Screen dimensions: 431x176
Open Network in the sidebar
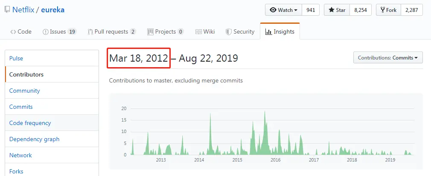(52, 155)
